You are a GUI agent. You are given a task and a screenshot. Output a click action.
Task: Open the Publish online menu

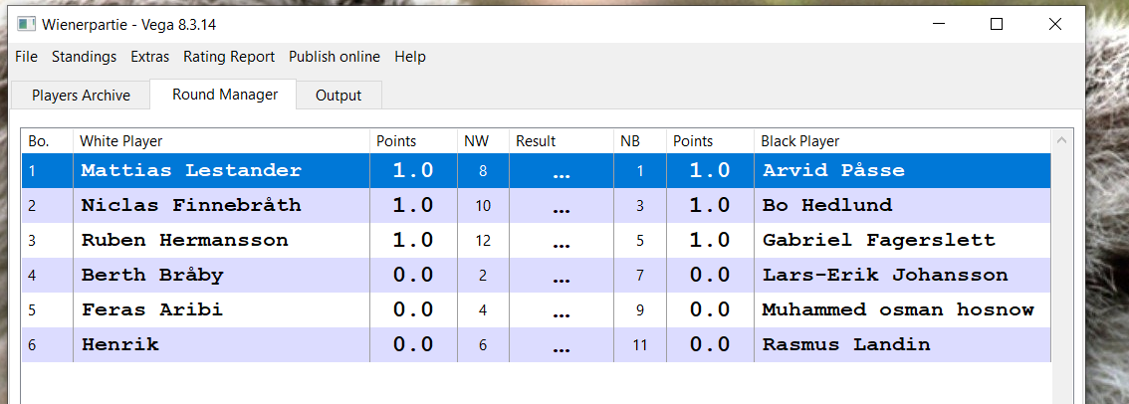(x=335, y=57)
